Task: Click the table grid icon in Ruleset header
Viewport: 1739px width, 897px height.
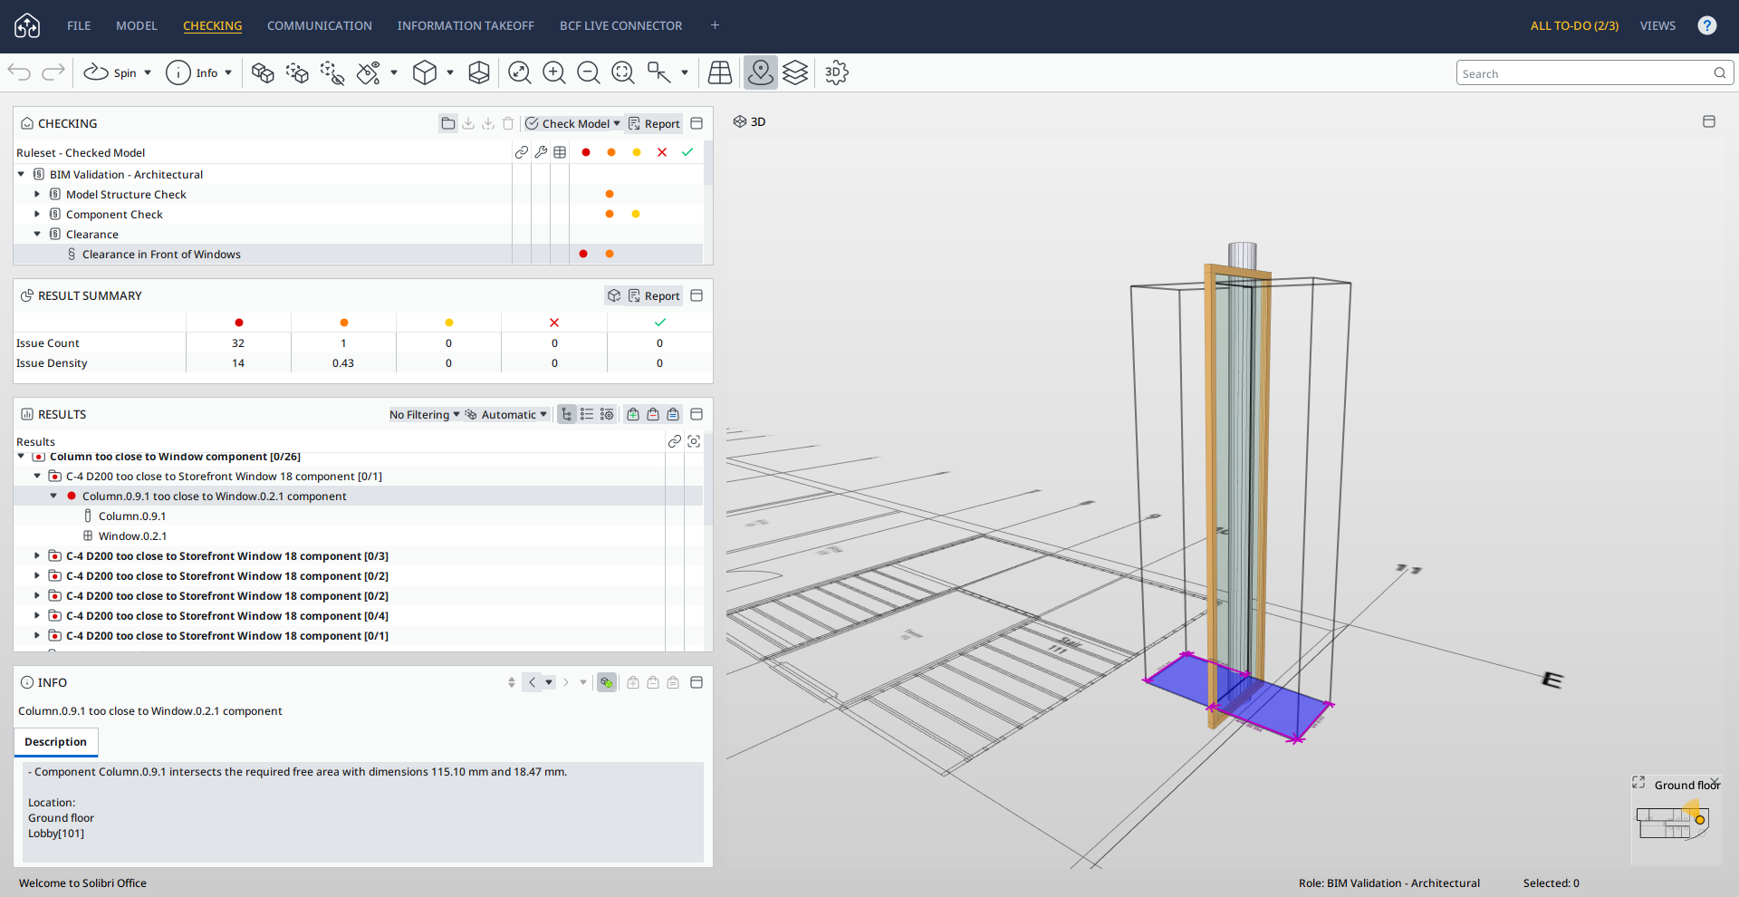Action: coord(560,152)
